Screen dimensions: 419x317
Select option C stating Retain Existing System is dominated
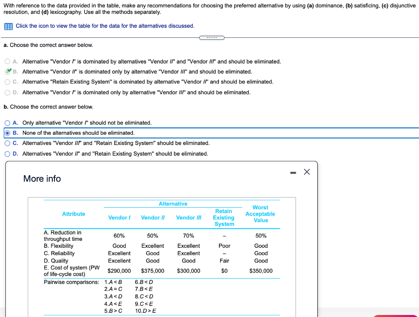coord(7,82)
